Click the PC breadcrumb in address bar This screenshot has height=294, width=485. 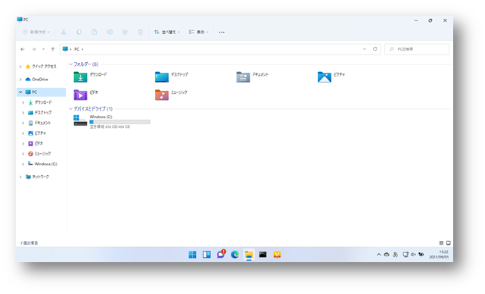76,49
